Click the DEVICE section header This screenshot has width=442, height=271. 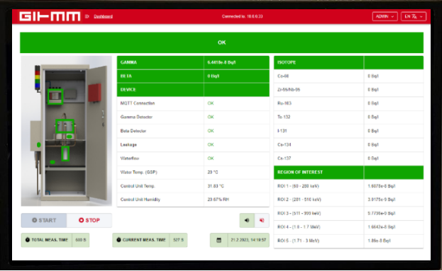click(x=193, y=90)
